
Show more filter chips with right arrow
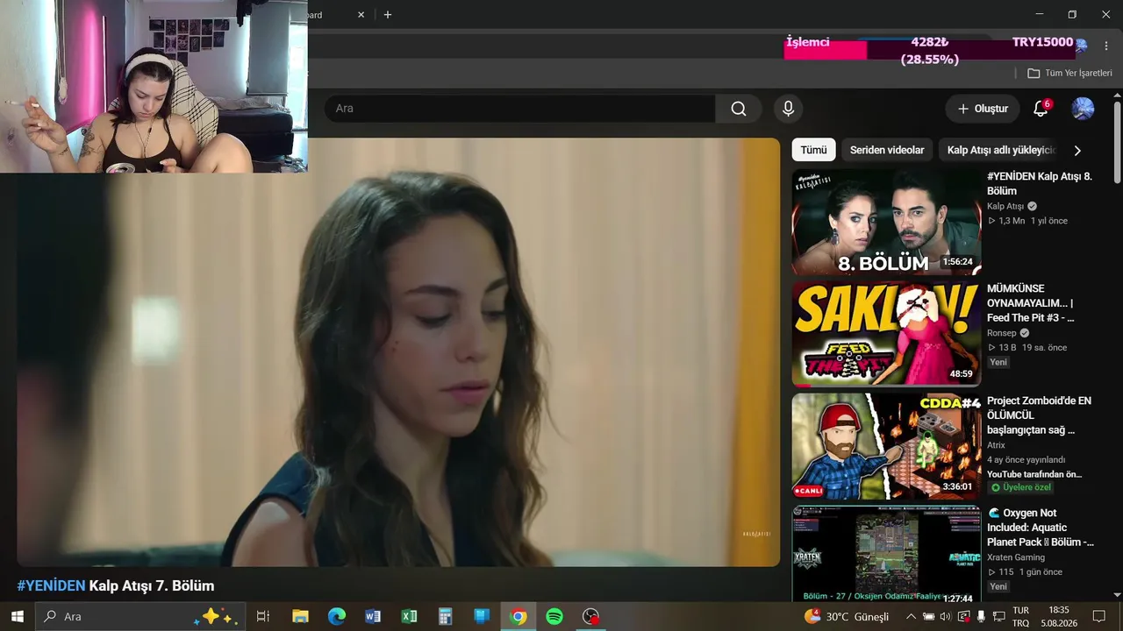point(1077,150)
